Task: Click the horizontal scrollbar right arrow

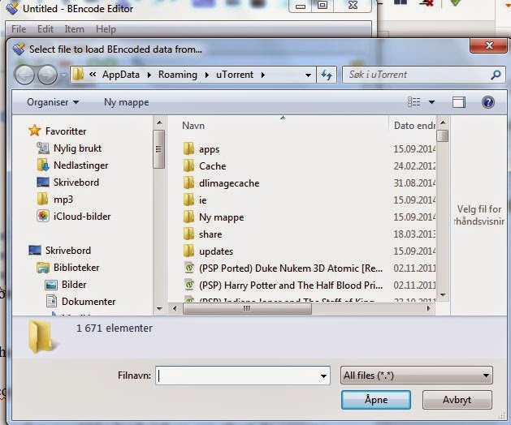Action: 429,308
